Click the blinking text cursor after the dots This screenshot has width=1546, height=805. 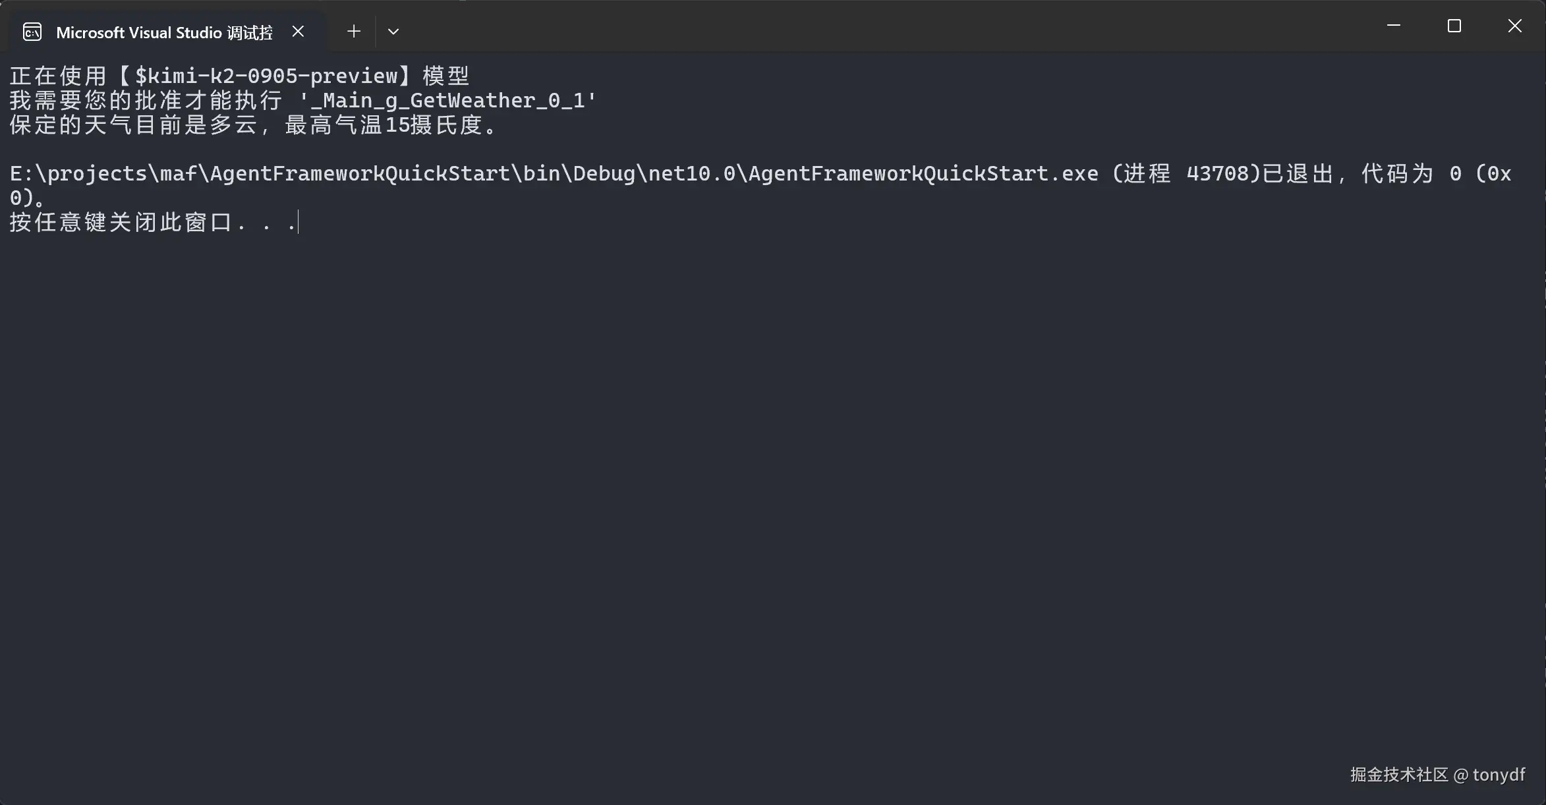[299, 222]
